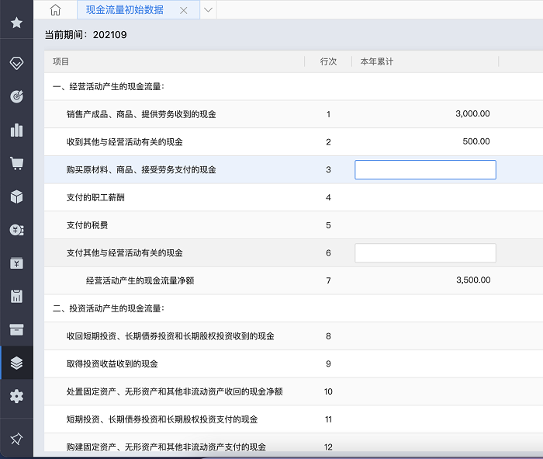
Task: Click input field for 支付其他与经营活动有关的现金
Action: 425,253
